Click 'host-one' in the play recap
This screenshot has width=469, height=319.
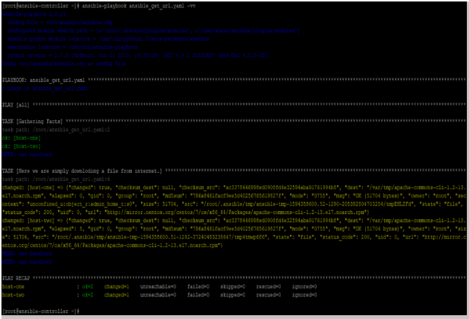click(13, 287)
